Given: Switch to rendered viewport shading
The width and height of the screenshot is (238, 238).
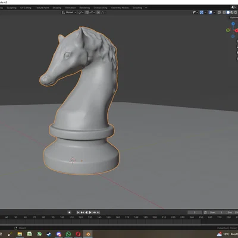Looking at the screenshot, I should 236,12.
